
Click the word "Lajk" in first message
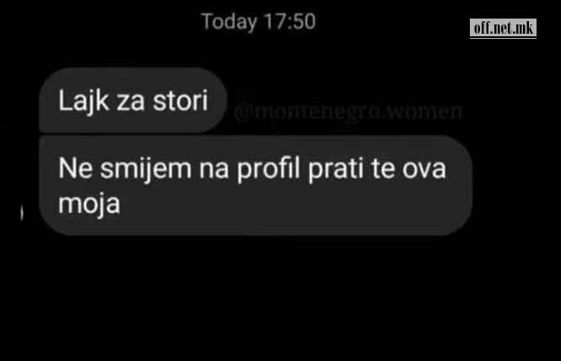coord(84,101)
